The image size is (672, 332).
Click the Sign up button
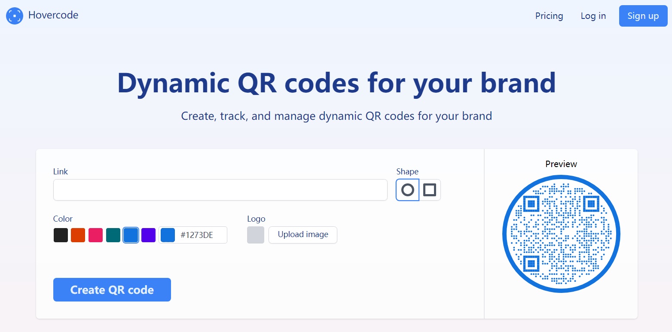coord(643,16)
